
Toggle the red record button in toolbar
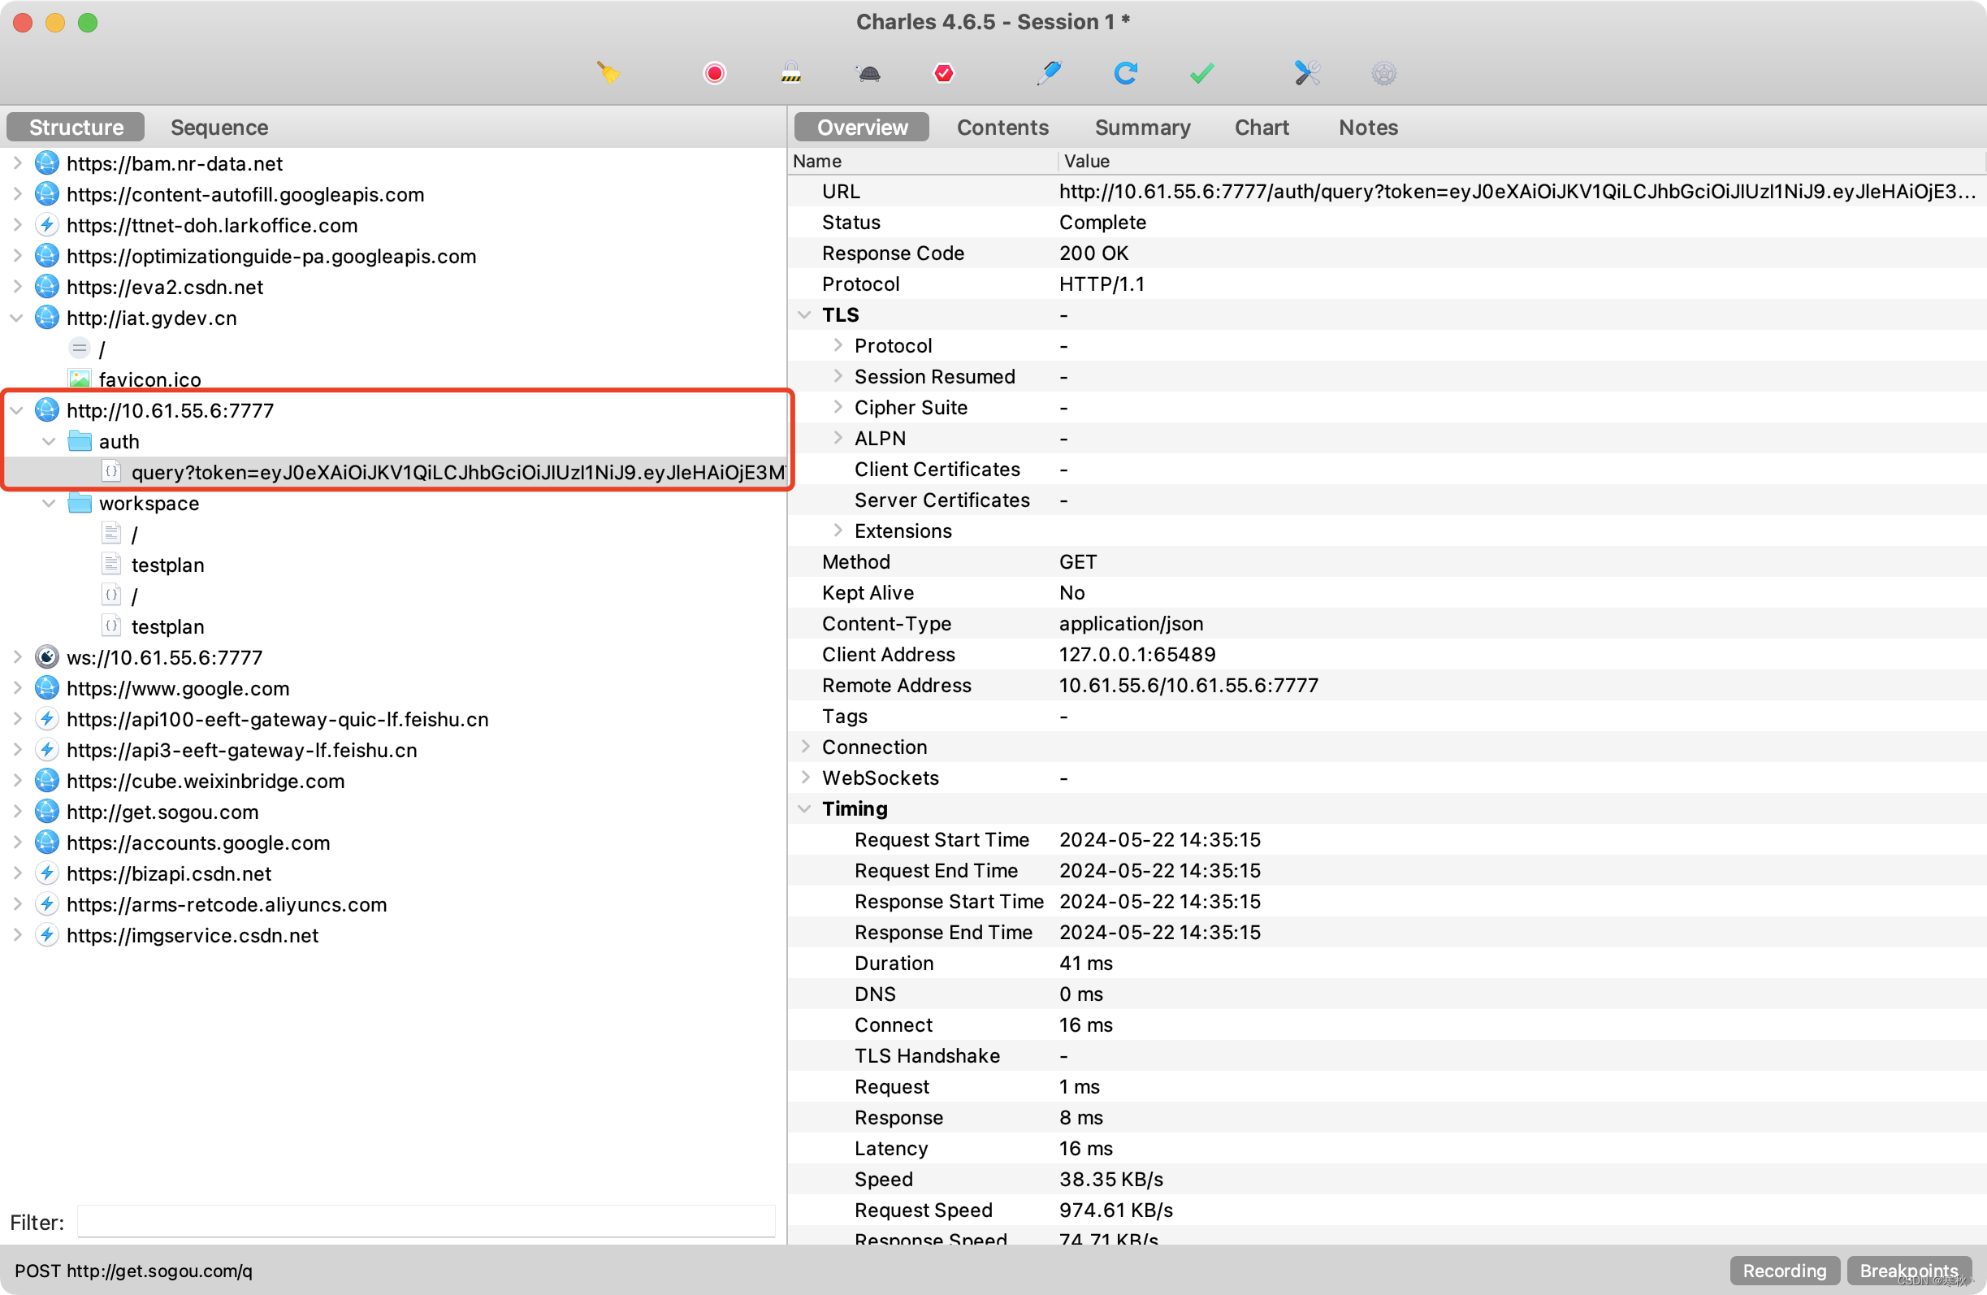point(714,73)
